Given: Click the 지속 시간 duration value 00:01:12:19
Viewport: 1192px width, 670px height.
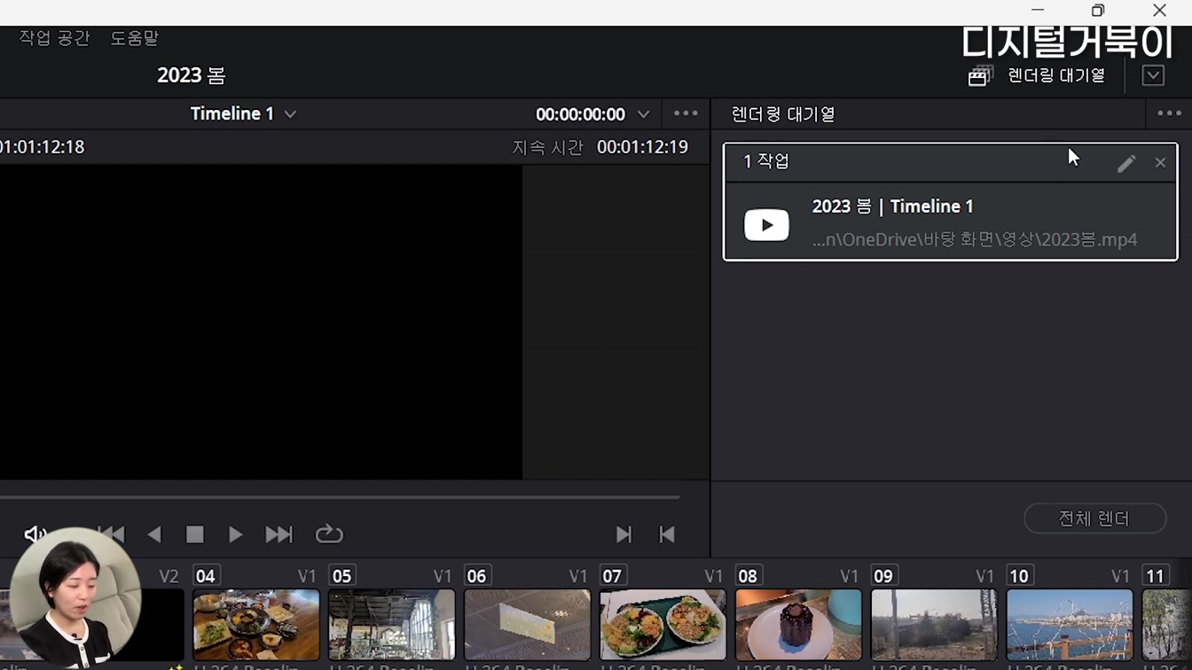Looking at the screenshot, I should 642,147.
